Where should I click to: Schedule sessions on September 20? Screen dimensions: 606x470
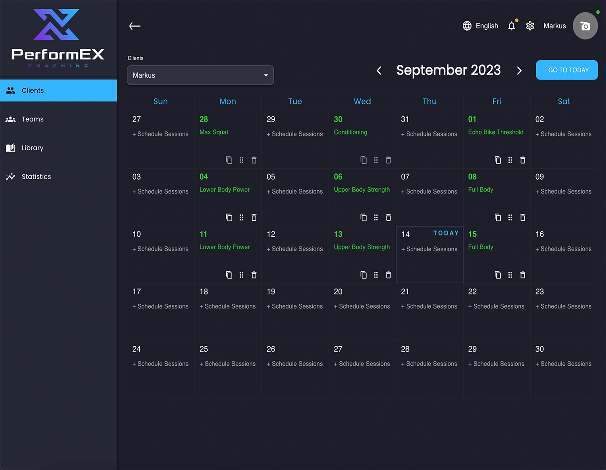(362, 306)
